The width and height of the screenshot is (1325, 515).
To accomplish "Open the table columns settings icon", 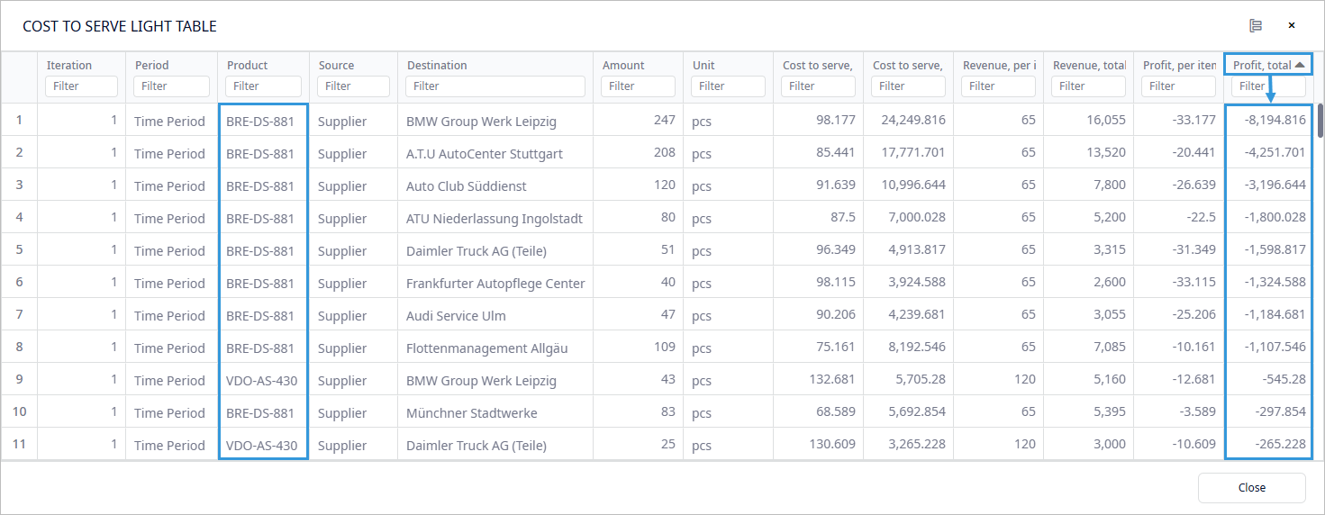I will pyautogui.click(x=1256, y=26).
